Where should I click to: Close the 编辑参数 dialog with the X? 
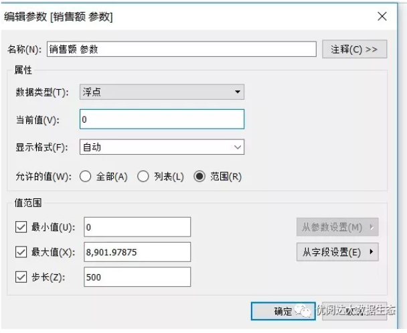click(382, 17)
